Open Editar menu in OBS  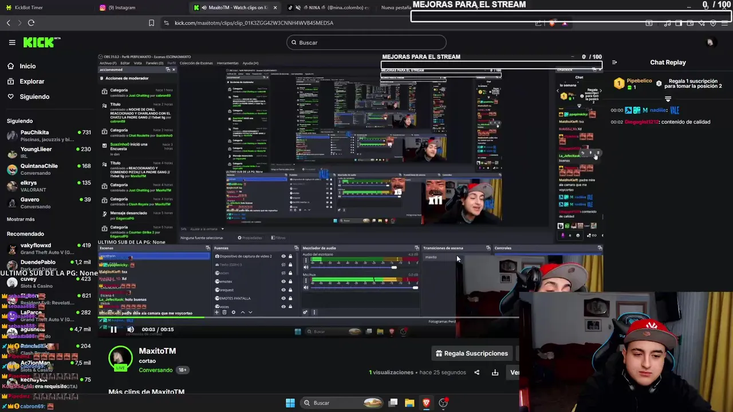click(x=125, y=63)
